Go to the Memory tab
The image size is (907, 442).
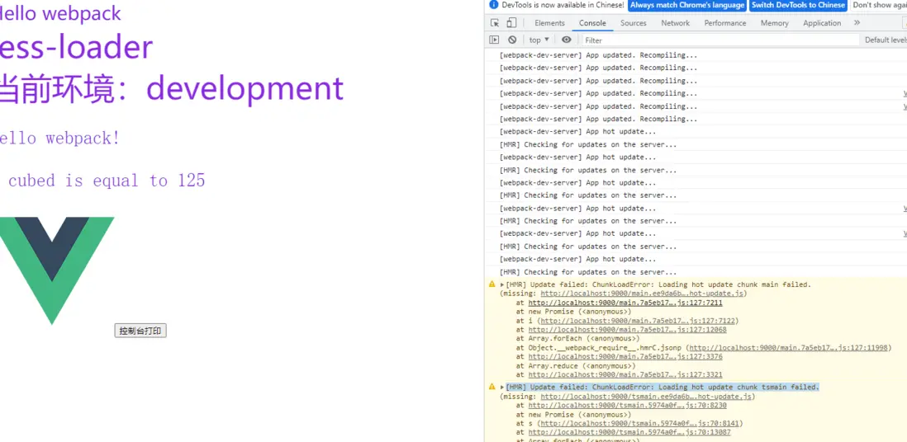coord(775,23)
